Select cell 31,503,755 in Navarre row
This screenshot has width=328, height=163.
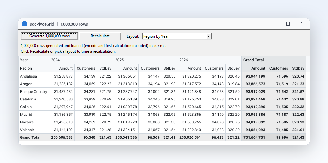pos(190,122)
